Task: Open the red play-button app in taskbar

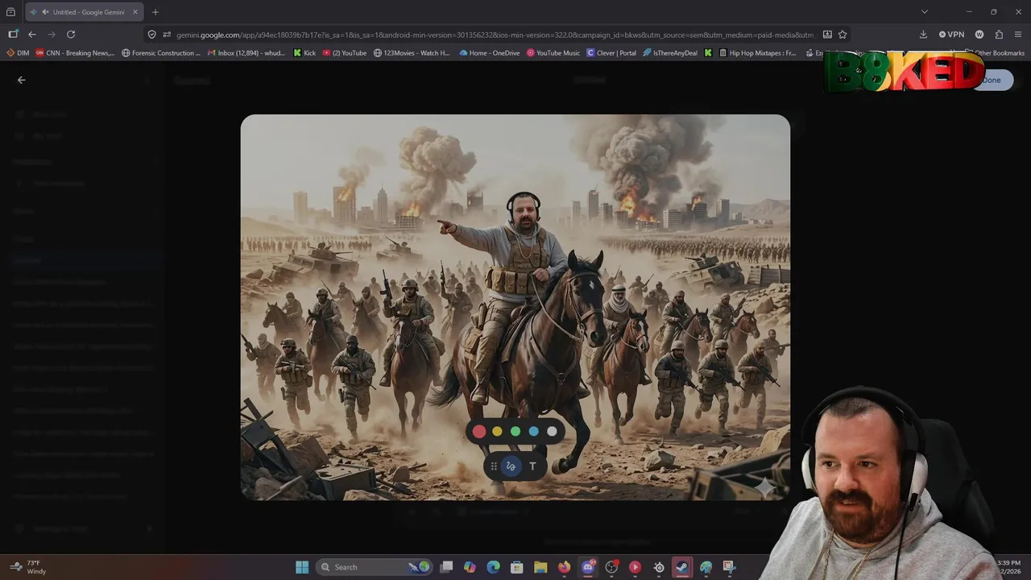Action: pyautogui.click(x=635, y=567)
